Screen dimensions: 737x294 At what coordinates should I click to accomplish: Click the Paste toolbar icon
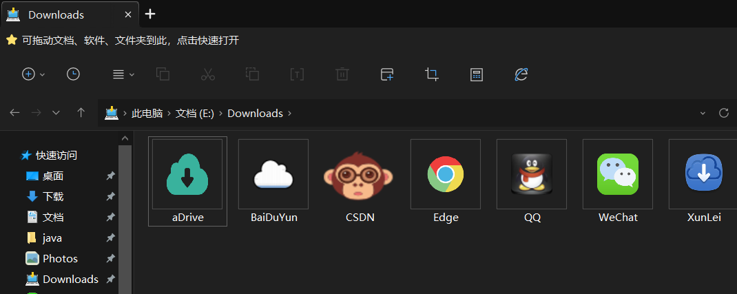point(252,74)
